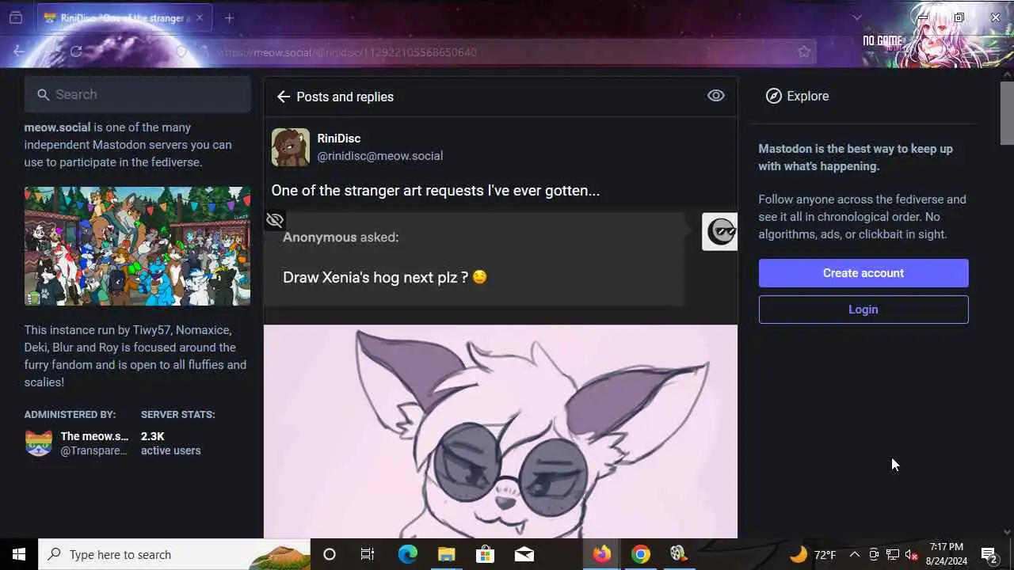Viewport: 1014px width, 570px height.
Task: Click the shield icon in the address bar
Action: [x=182, y=52]
